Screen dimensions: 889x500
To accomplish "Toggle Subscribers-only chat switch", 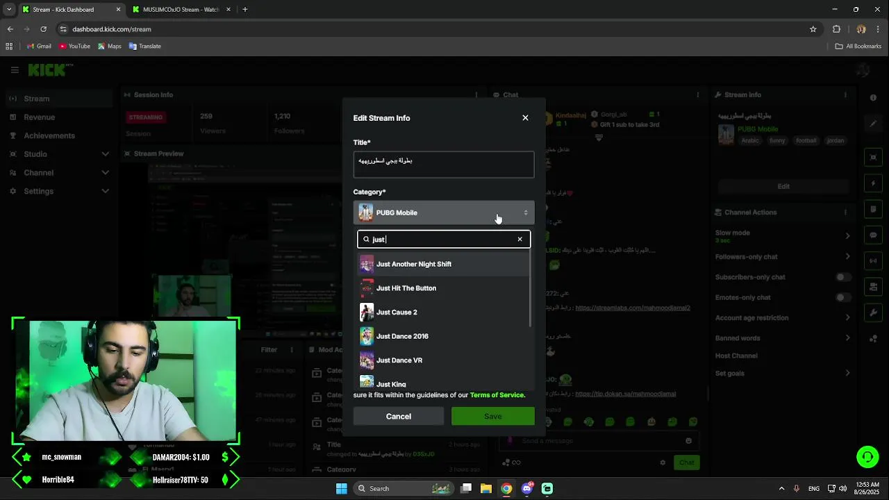I will [842, 277].
